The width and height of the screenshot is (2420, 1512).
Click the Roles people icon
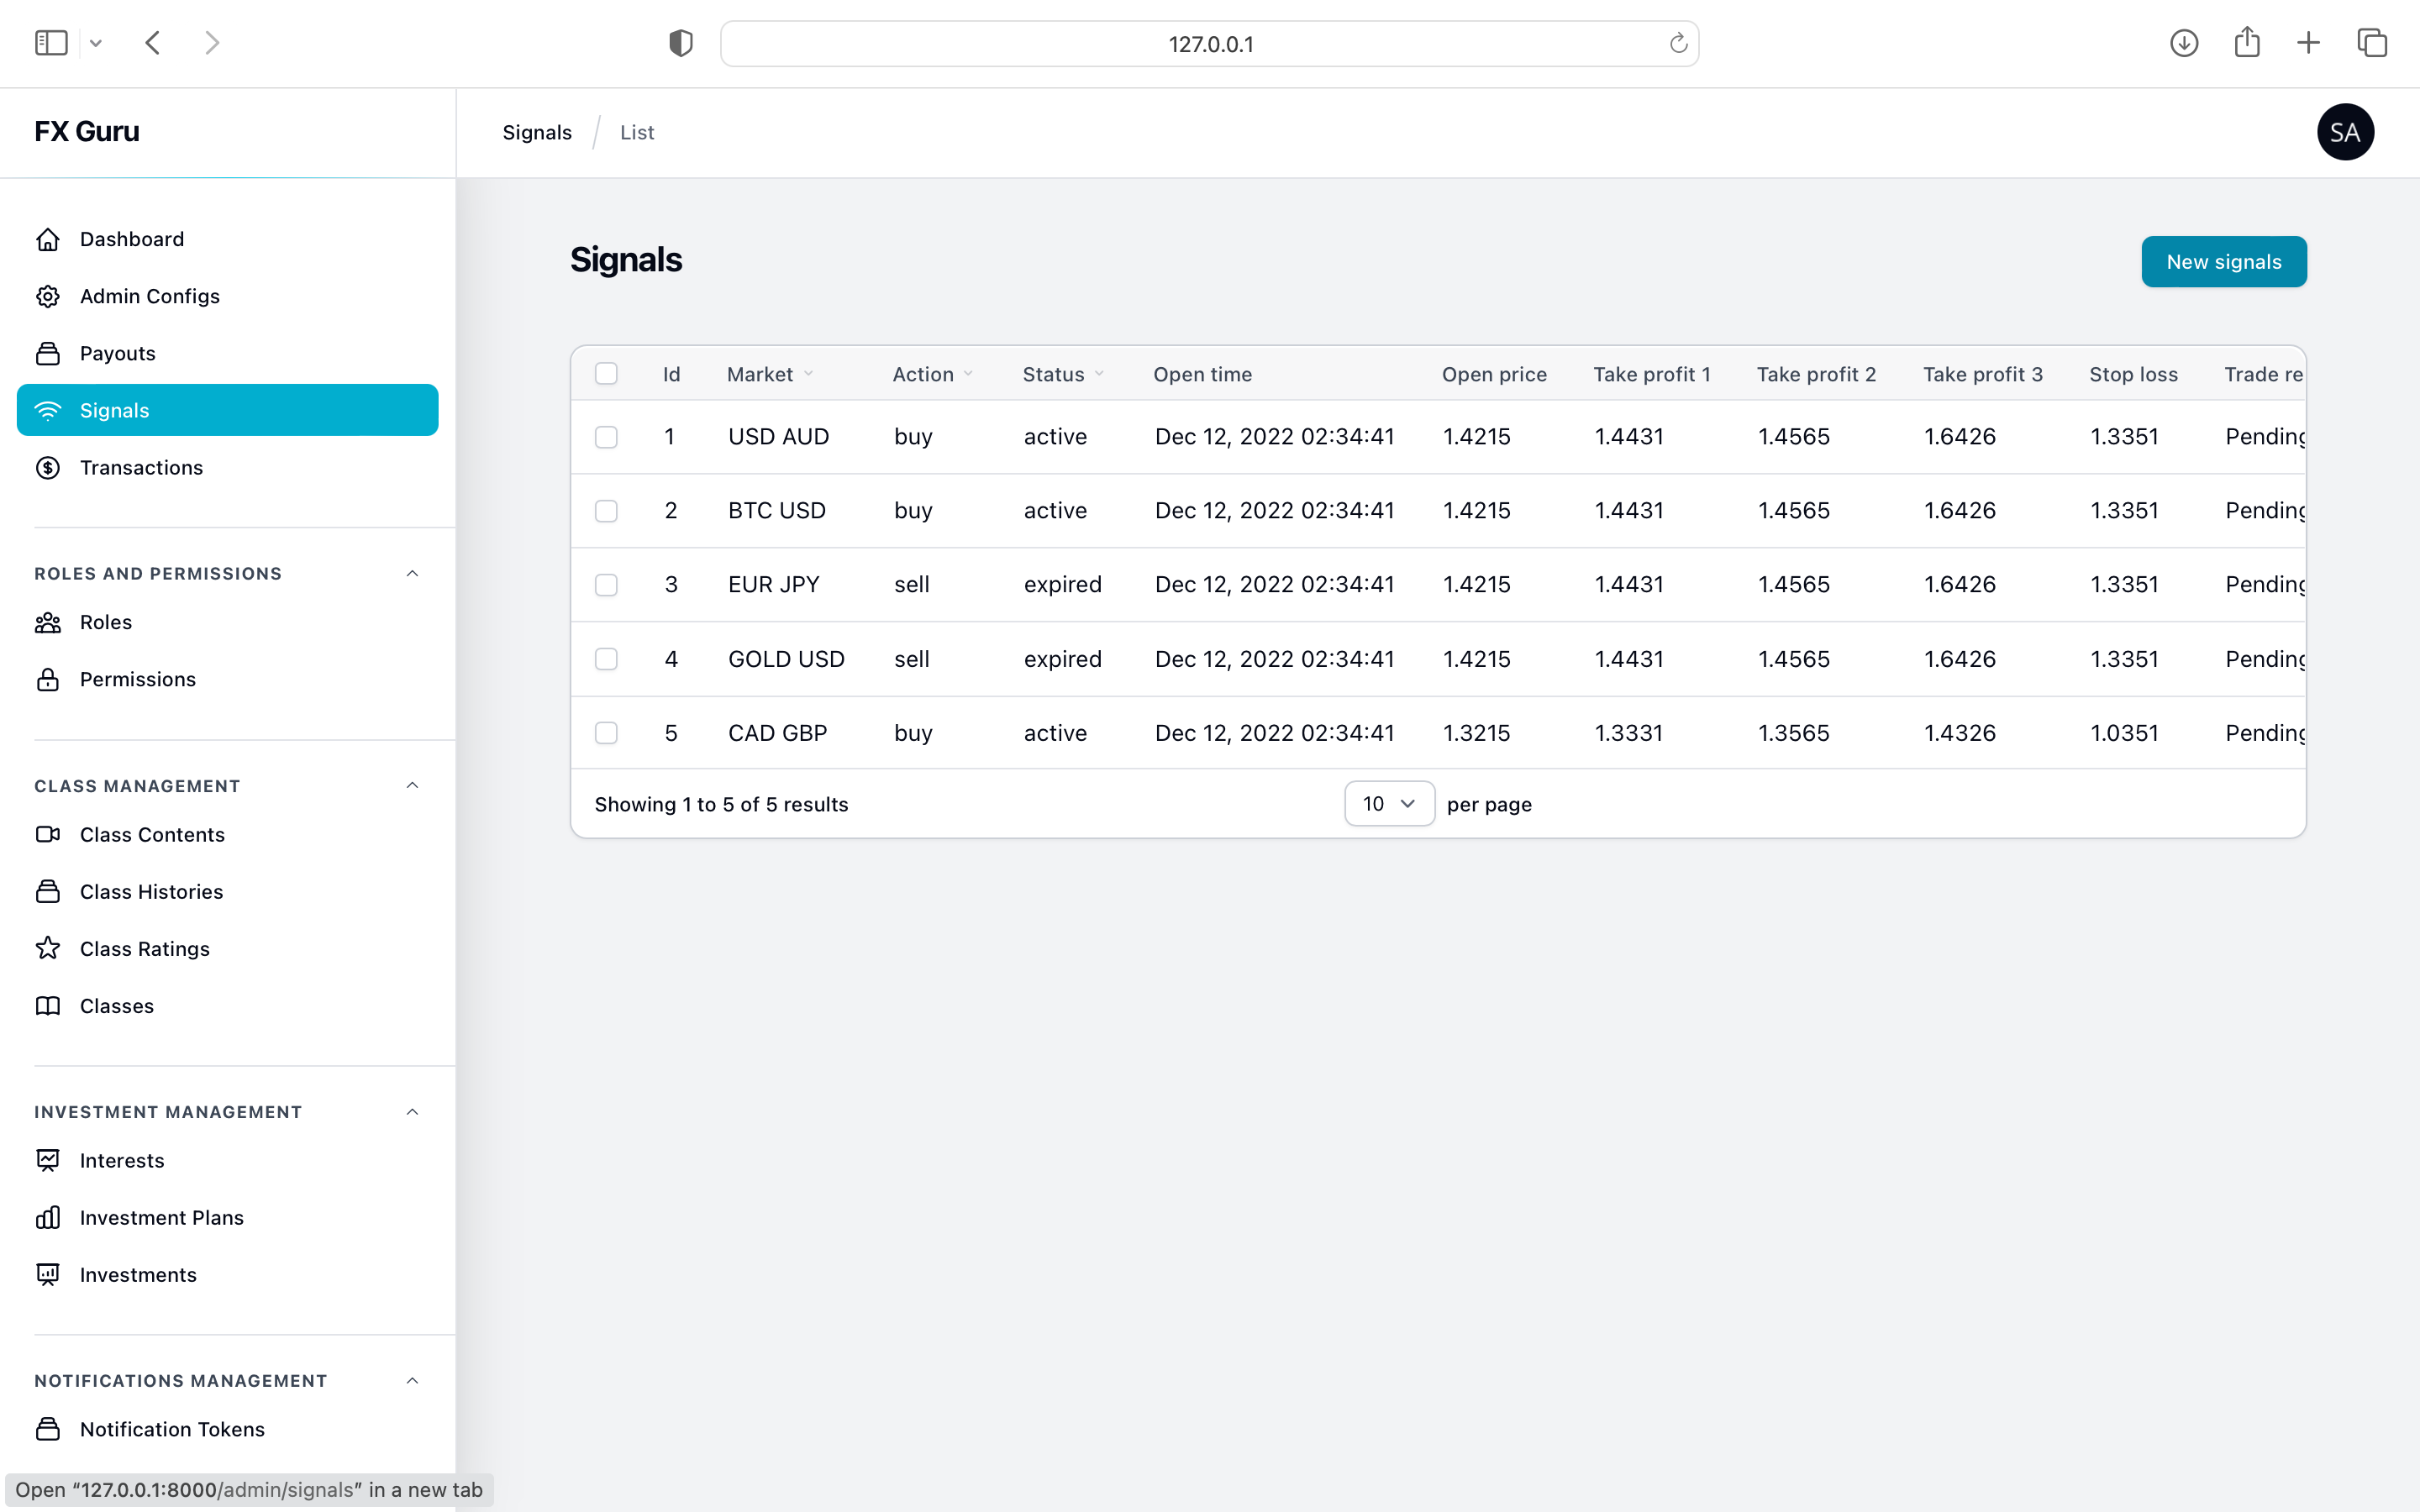click(x=47, y=622)
